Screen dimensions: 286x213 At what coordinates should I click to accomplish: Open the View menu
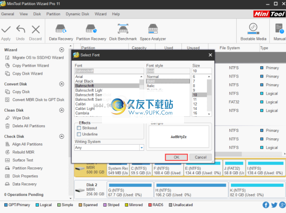coord(24,14)
